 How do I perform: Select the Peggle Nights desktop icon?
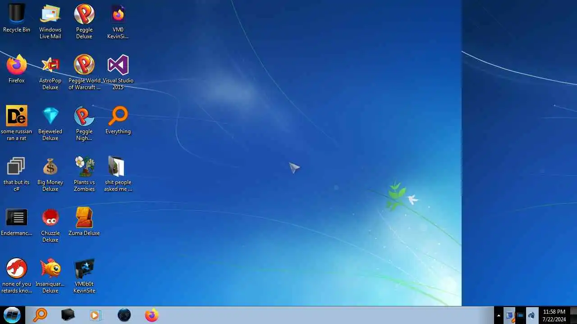tap(84, 123)
